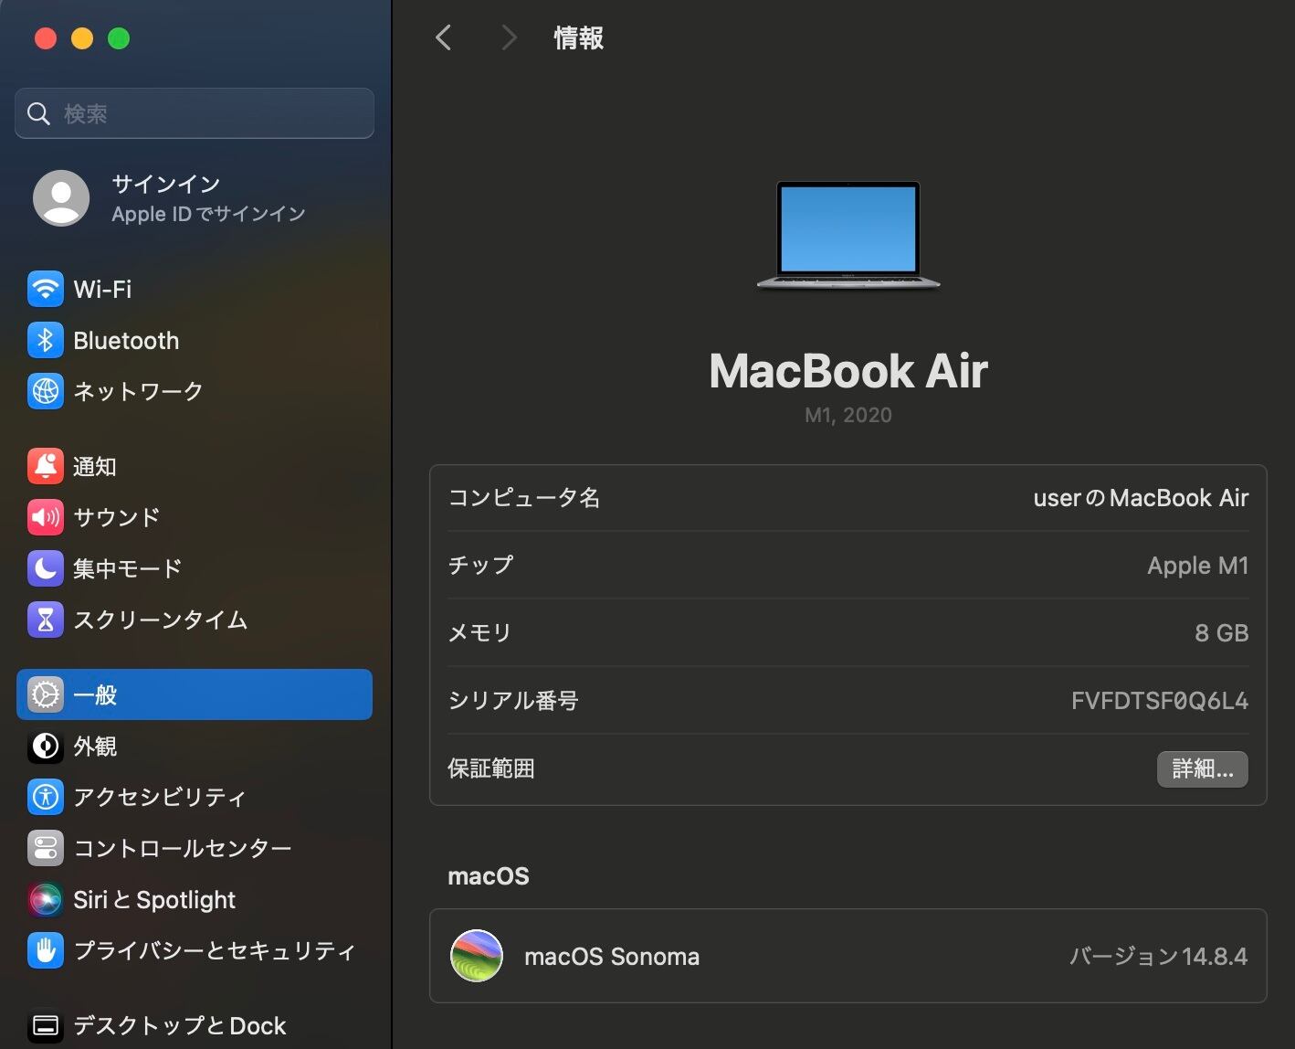
Task: Click the 8 GB memory value
Action: [1221, 633]
